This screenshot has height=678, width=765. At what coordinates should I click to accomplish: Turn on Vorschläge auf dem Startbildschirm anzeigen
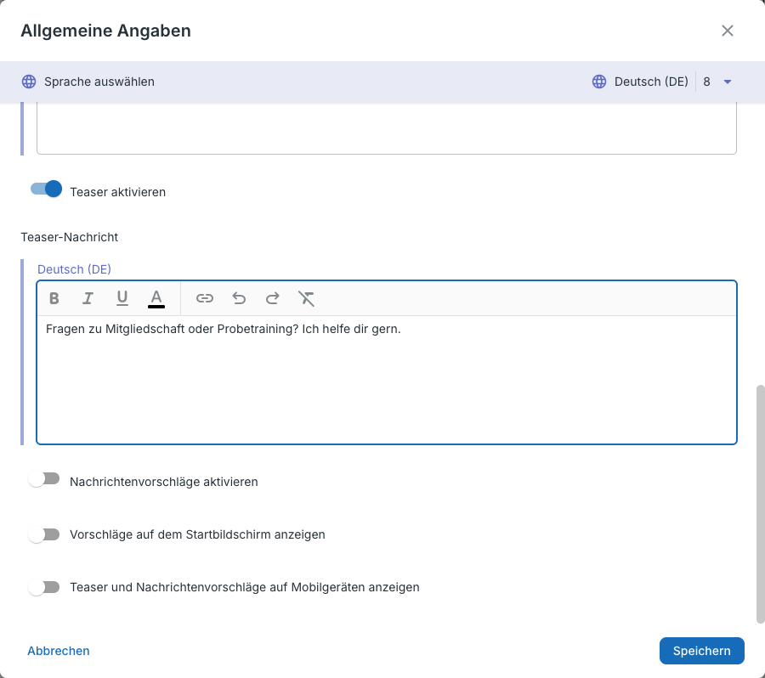point(44,534)
